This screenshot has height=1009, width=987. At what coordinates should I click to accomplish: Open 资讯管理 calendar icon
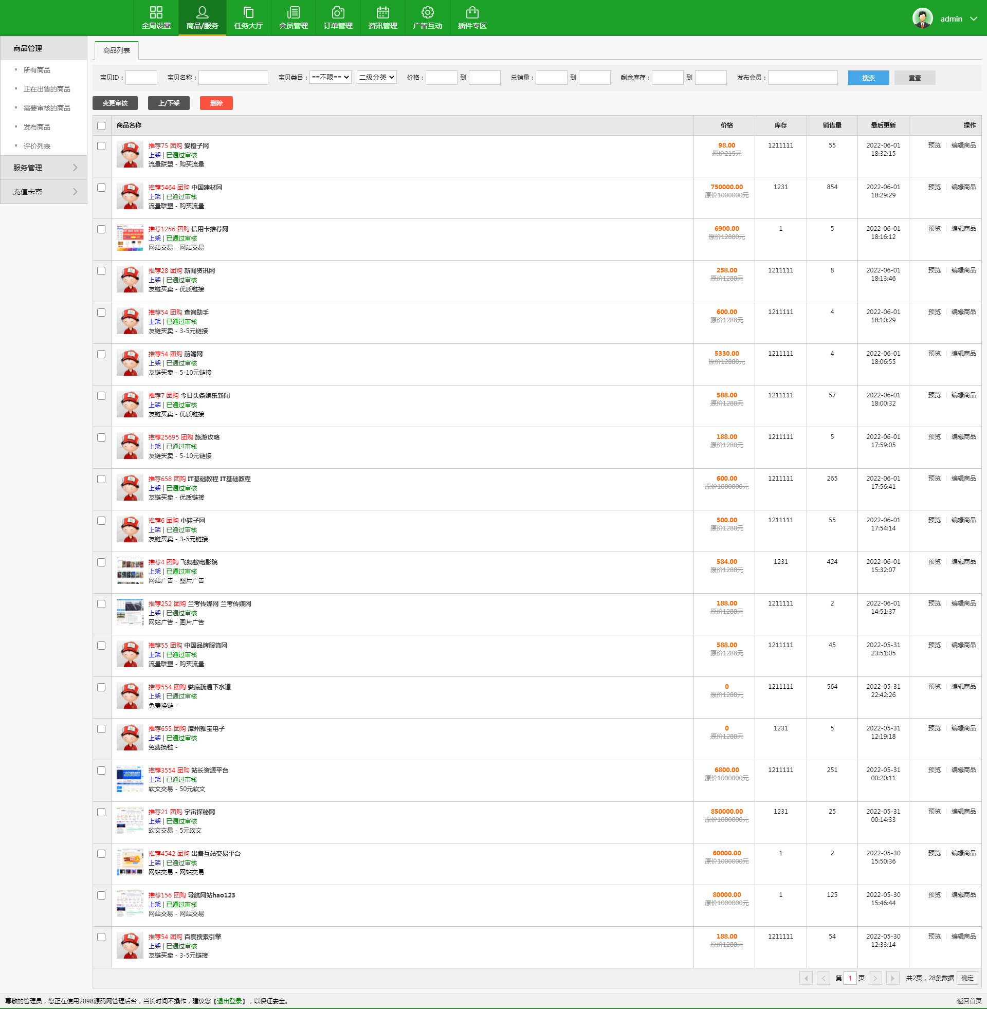pyautogui.click(x=382, y=12)
